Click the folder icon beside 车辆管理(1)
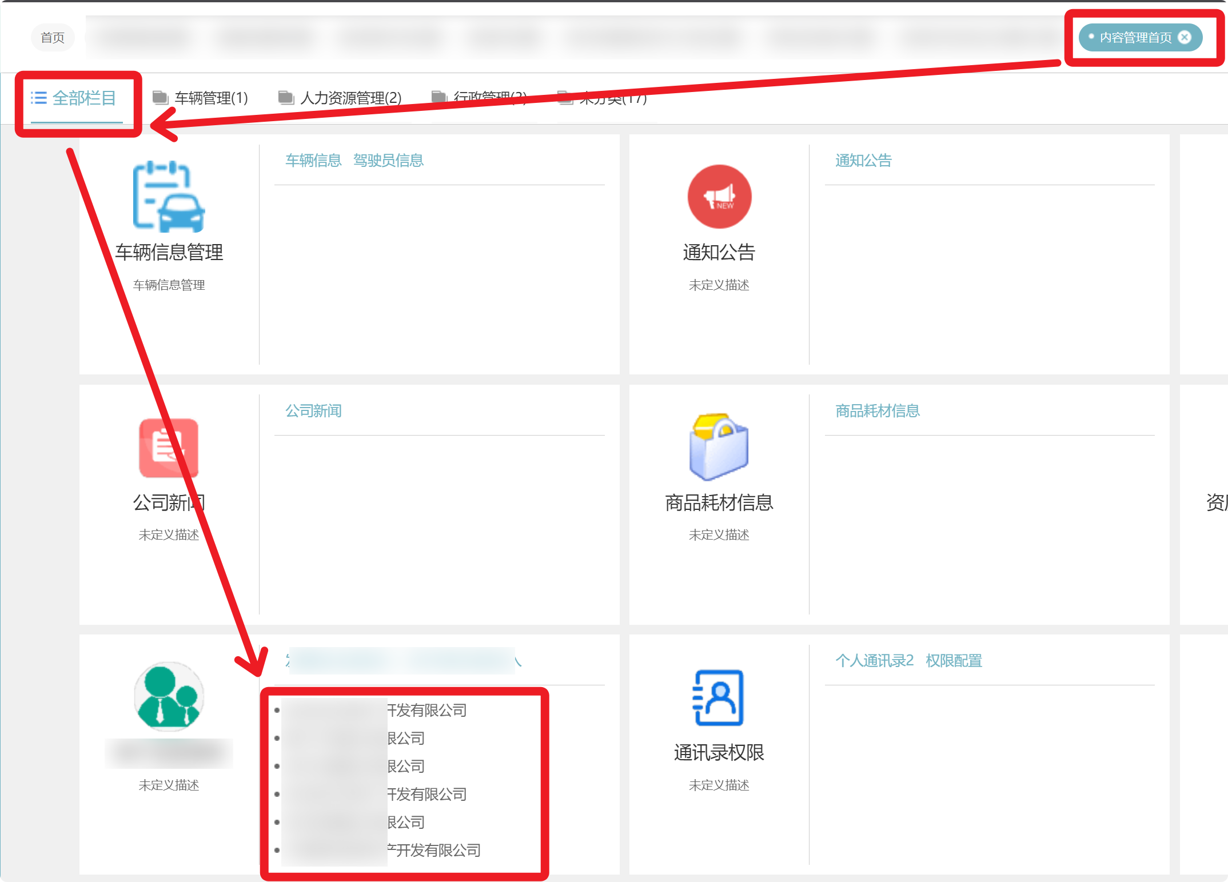1228x882 pixels. 160,98
